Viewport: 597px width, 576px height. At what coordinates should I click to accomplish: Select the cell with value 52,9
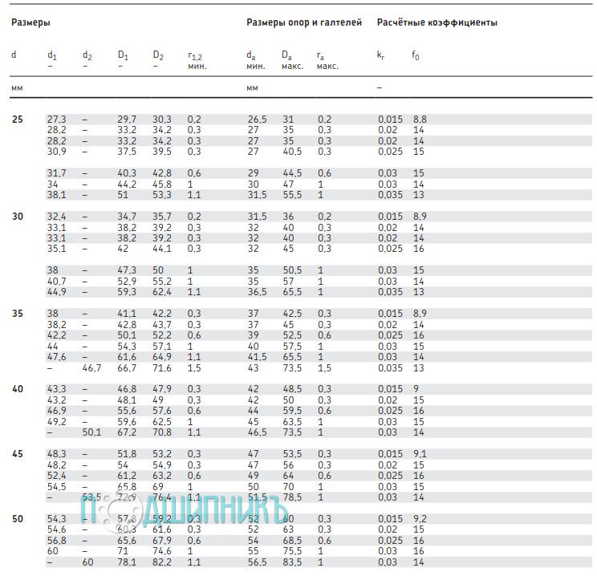pyautogui.click(x=127, y=282)
